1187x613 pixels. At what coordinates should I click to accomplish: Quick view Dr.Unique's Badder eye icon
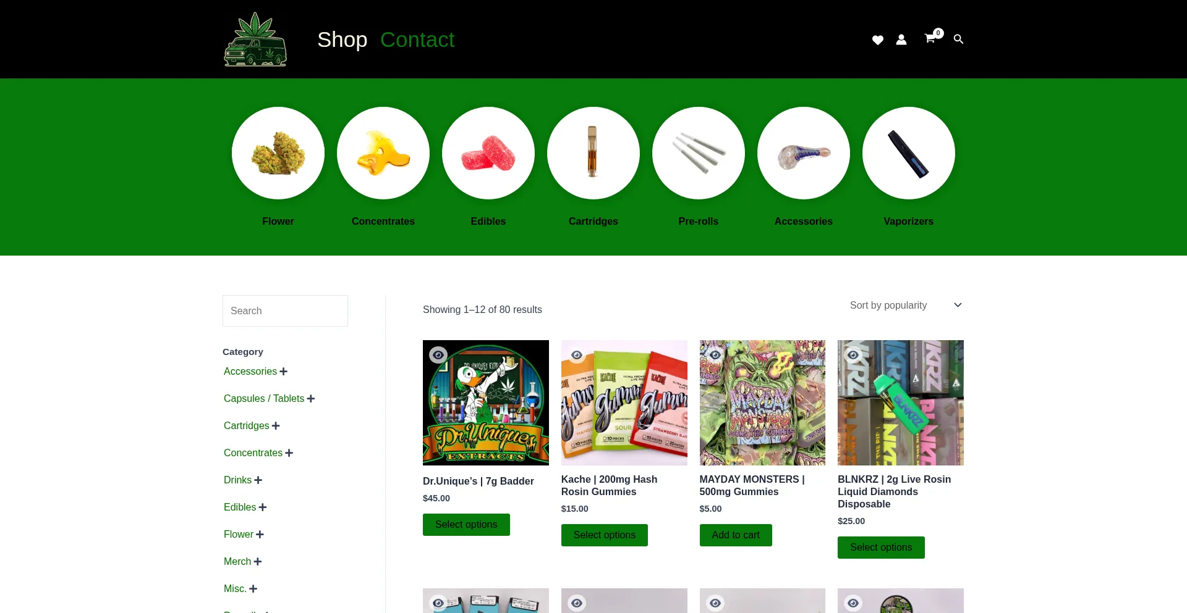pyautogui.click(x=438, y=355)
